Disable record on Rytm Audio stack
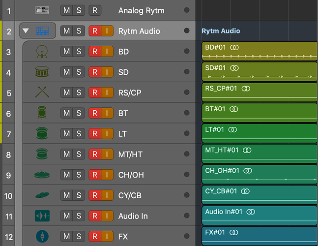Viewport: 318px width, 246px height. (95, 31)
